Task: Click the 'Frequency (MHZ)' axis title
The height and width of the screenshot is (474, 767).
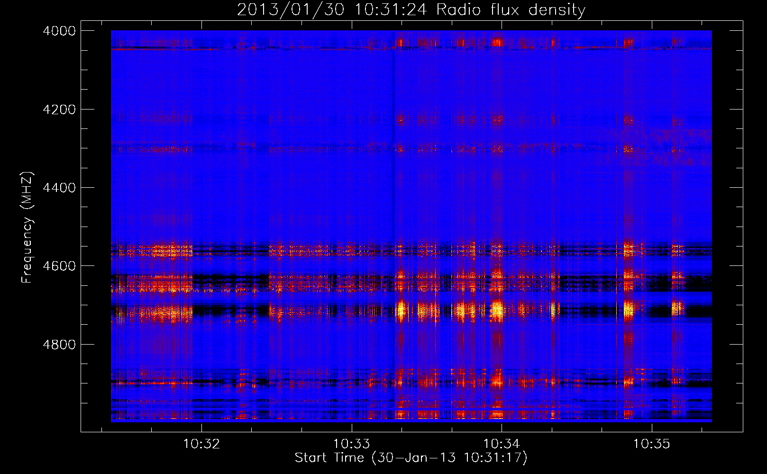Action: point(27,228)
